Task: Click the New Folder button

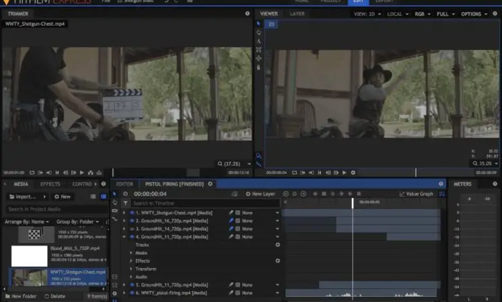Action: tap(21, 296)
